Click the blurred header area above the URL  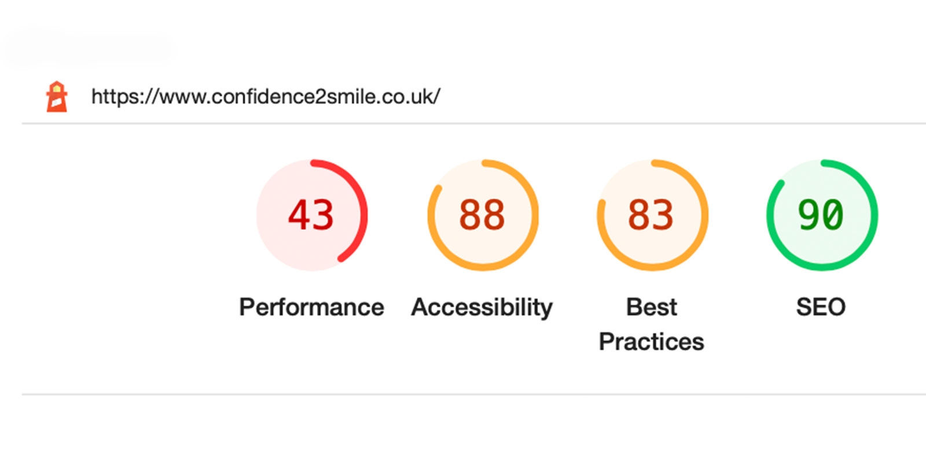pyautogui.click(x=87, y=47)
